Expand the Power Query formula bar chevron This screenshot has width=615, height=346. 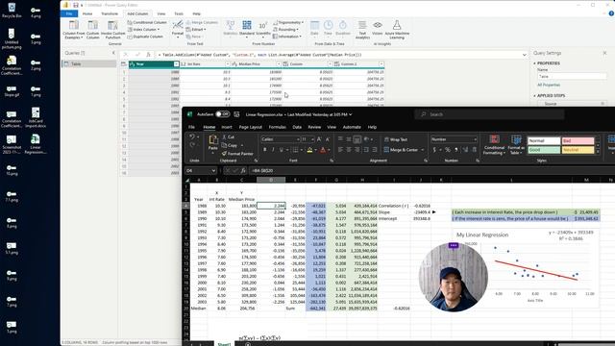click(x=525, y=55)
